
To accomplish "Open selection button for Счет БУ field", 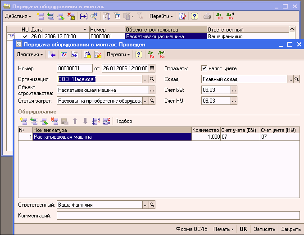I will [233, 90].
